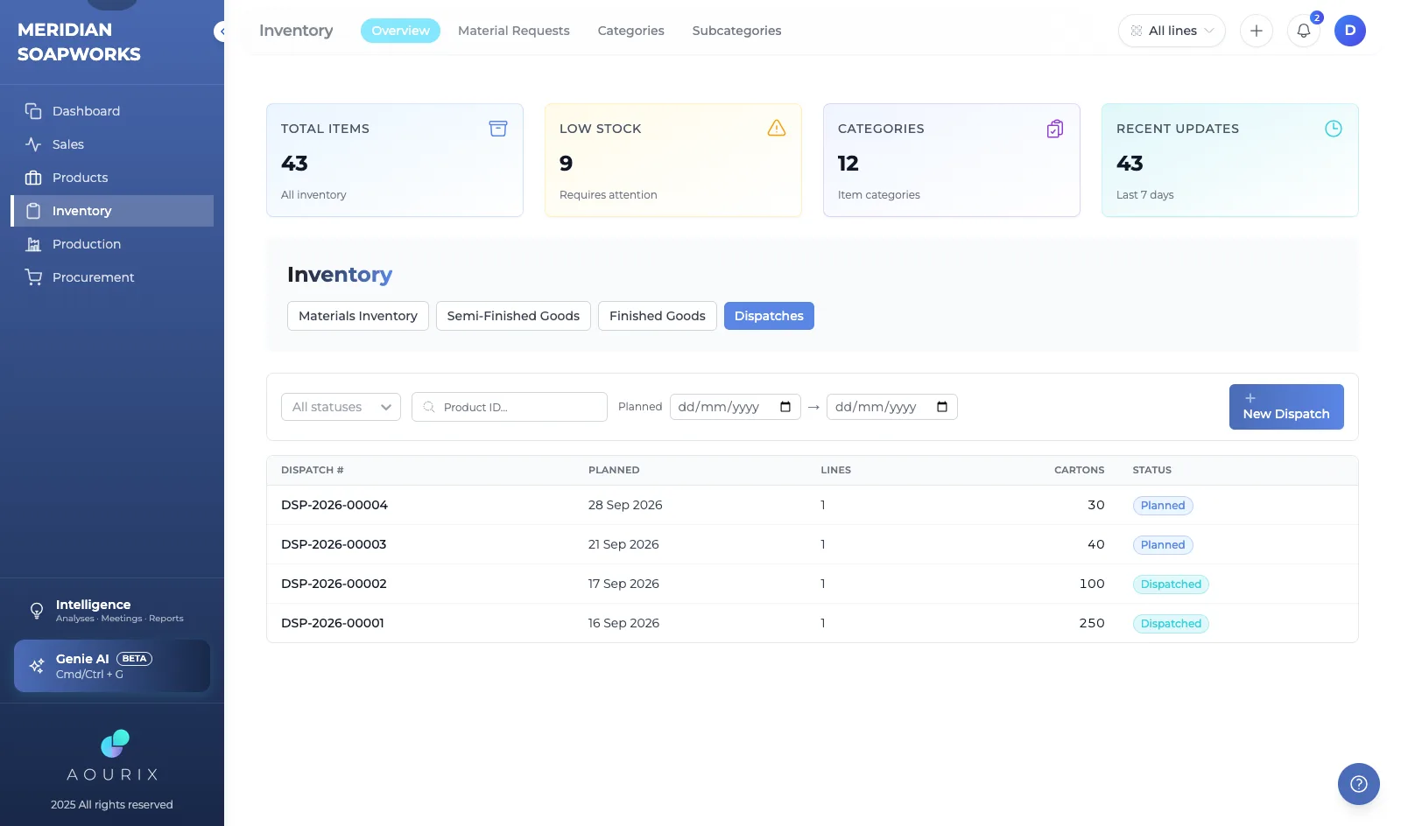This screenshot has height=826, width=1401.
Task: Switch to the Overview tab
Action: [400, 31]
